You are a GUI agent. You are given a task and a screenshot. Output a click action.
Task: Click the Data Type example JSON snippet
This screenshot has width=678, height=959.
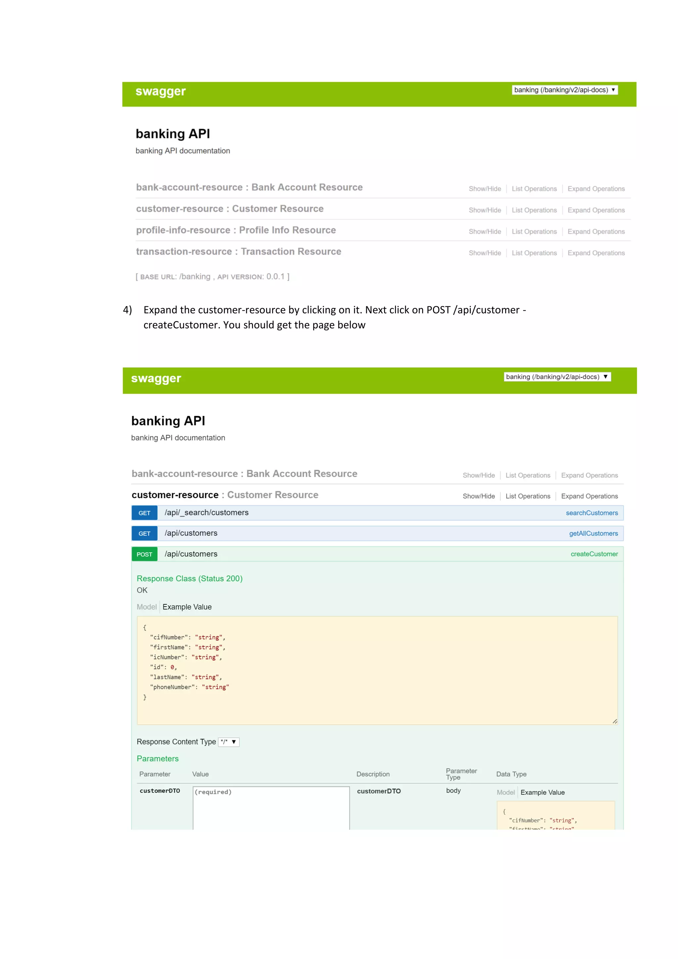(x=556, y=815)
